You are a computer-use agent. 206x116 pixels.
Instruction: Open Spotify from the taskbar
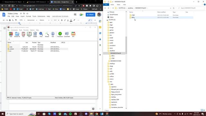tap(70, 114)
